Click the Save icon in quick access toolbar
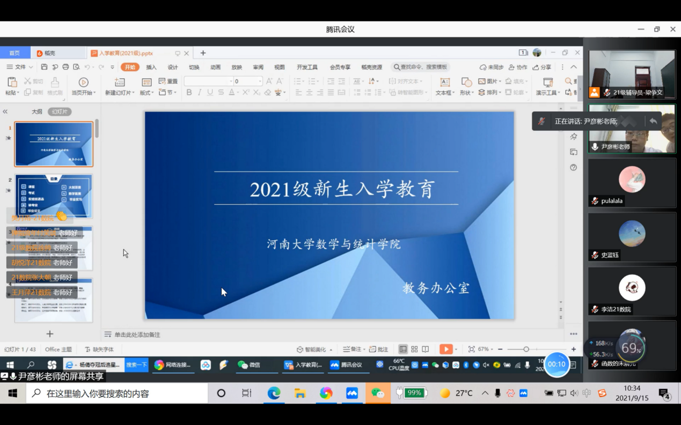 pos(45,67)
